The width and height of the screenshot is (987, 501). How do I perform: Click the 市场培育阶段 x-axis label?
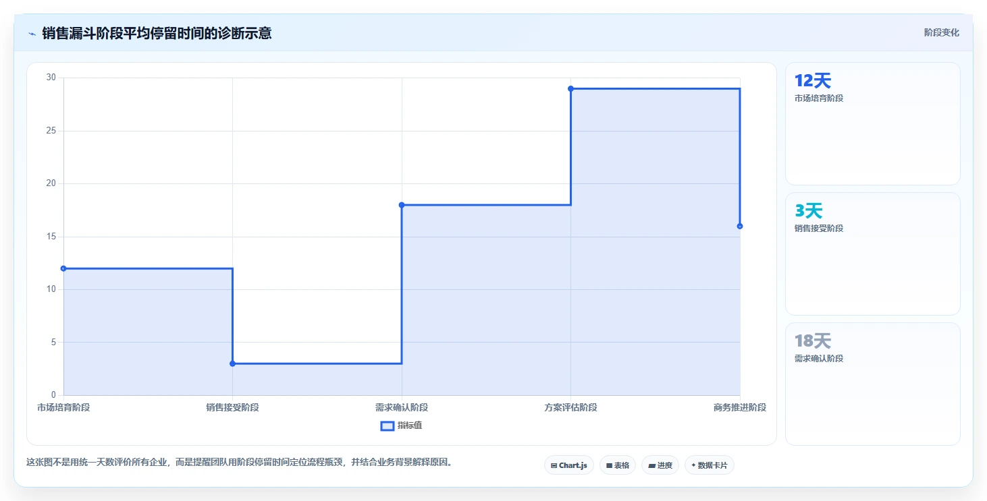[63, 407]
